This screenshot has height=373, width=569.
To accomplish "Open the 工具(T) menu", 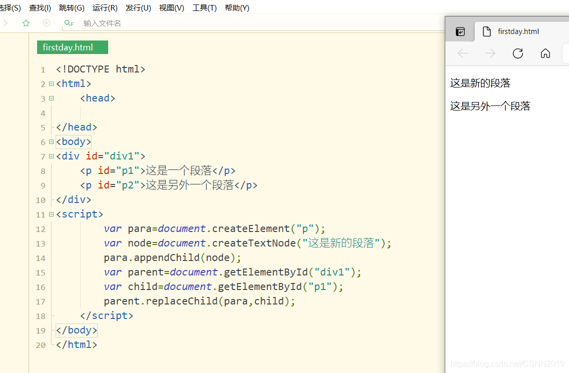I will [x=205, y=7].
